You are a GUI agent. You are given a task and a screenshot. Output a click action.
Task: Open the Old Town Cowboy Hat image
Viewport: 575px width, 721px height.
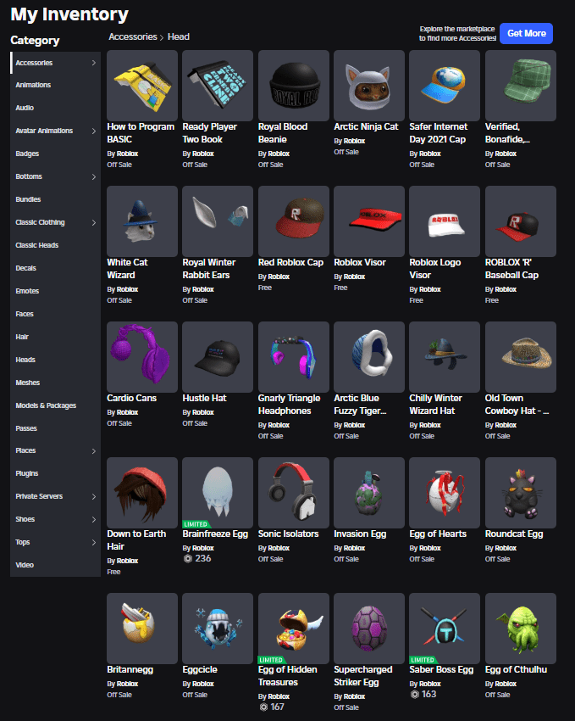(521, 357)
